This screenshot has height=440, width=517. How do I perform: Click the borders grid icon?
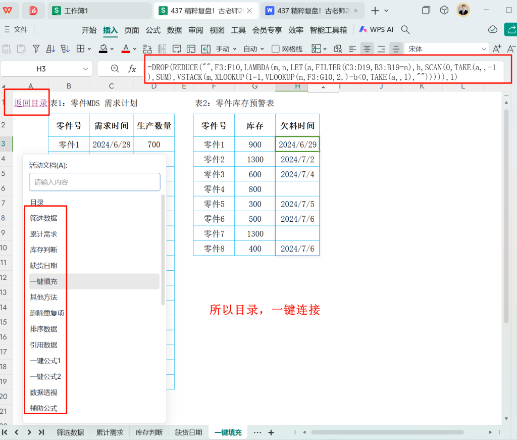pos(80,49)
